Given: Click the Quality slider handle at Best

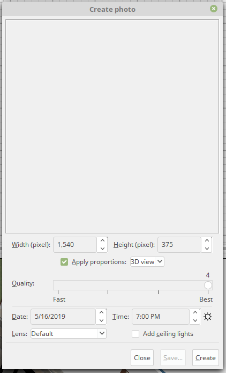Looking at the screenshot, I should pyautogui.click(x=208, y=285).
